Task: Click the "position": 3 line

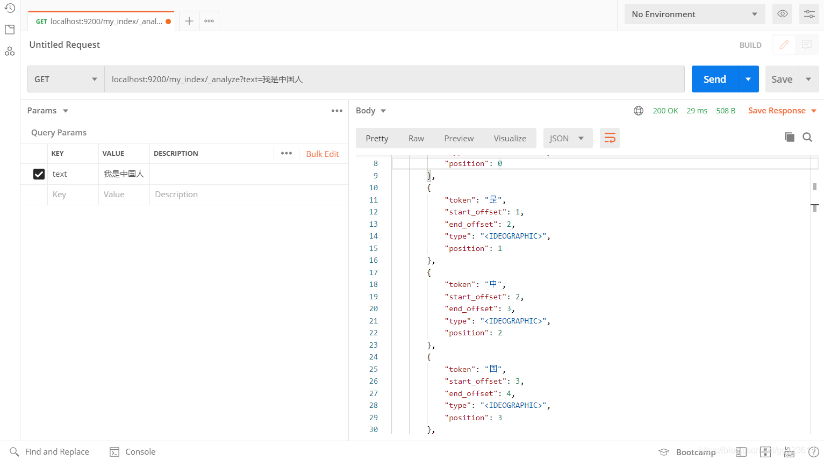Action: click(474, 418)
